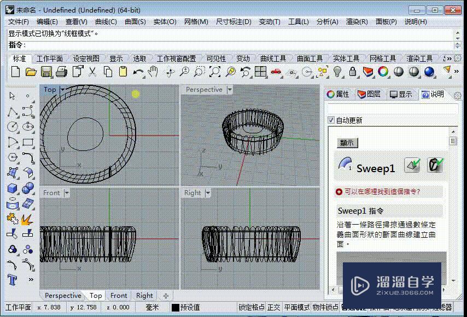The image size is (467, 317).
Task: Open the 分析(A) menu
Action: [x=327, y=22]
